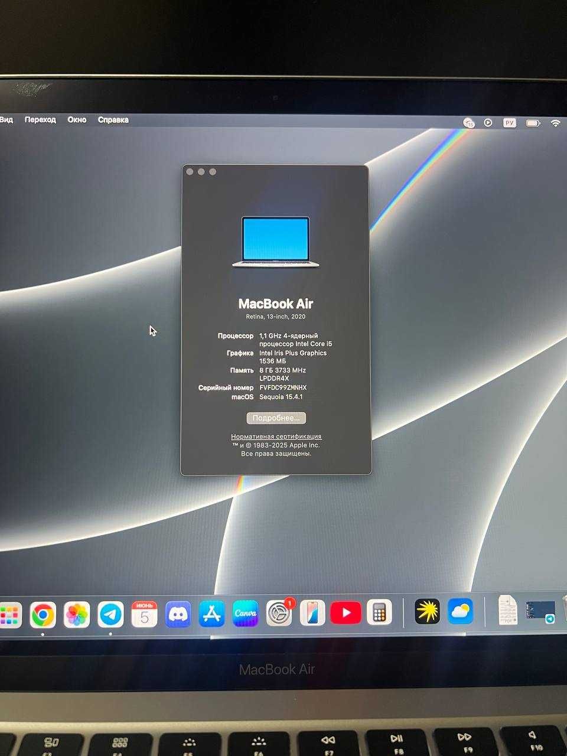Launch YouTube from the Dock
The image size is (567, 756).
point(346,613)
